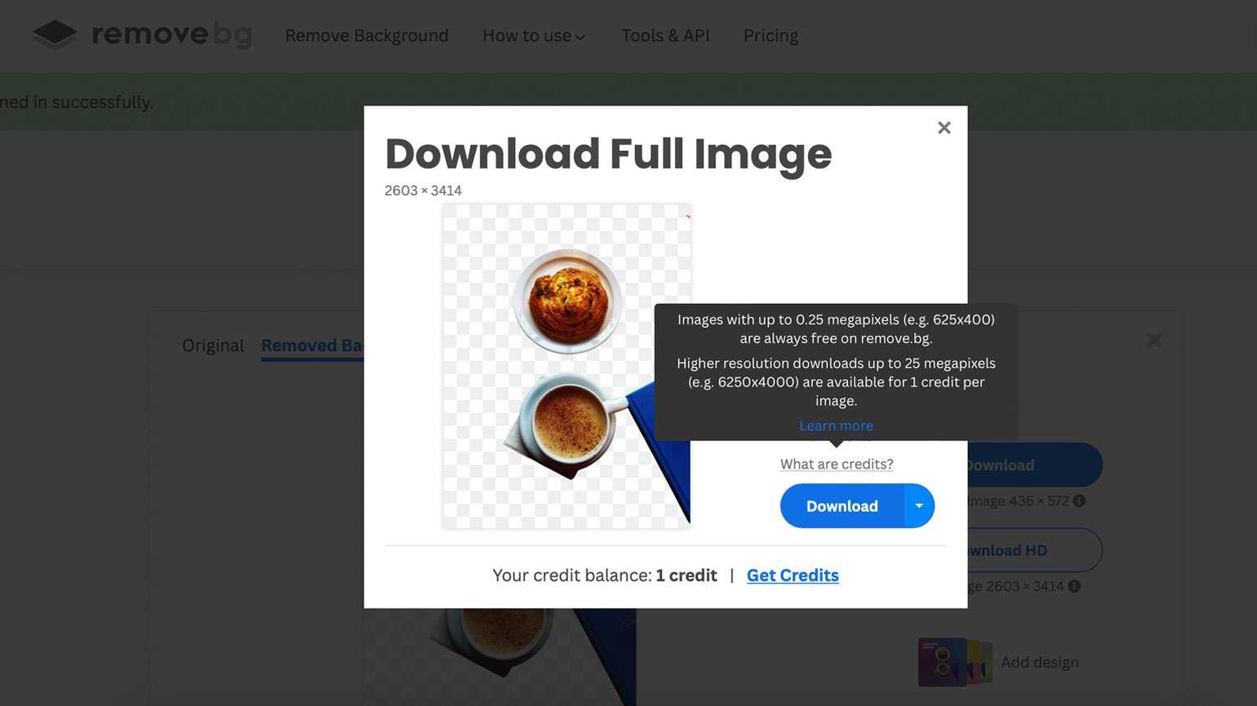Image resolution: width=1257 pixels, height=706 pixels.
Task: Click the Add design thumbnail icon
Action: pos(953,662)
